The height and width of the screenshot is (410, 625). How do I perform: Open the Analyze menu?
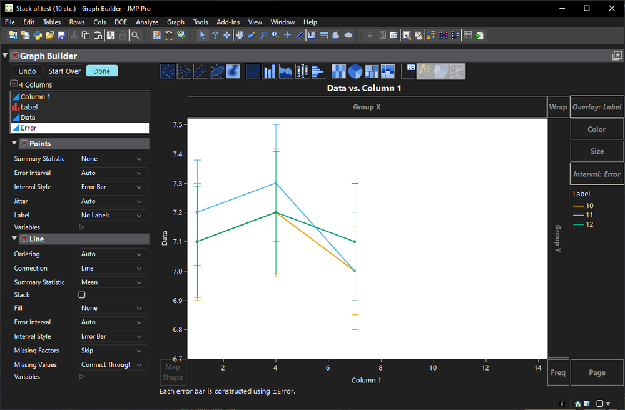147,22
